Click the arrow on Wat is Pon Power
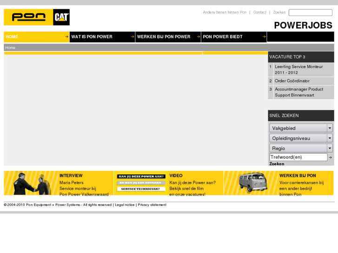This screenshot has height=253, width=338. click(133, 37)
